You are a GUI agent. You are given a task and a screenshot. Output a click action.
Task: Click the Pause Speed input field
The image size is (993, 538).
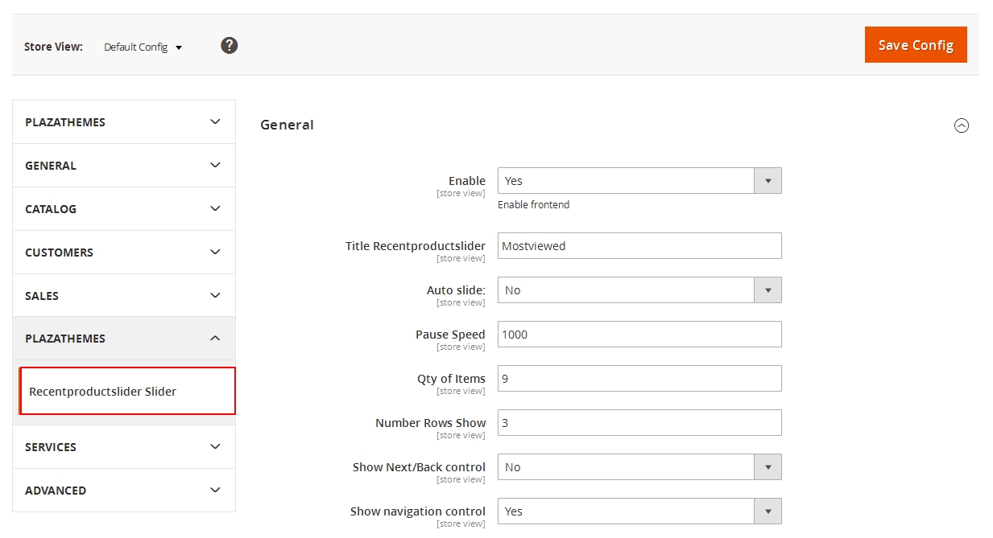coord(639,335)
